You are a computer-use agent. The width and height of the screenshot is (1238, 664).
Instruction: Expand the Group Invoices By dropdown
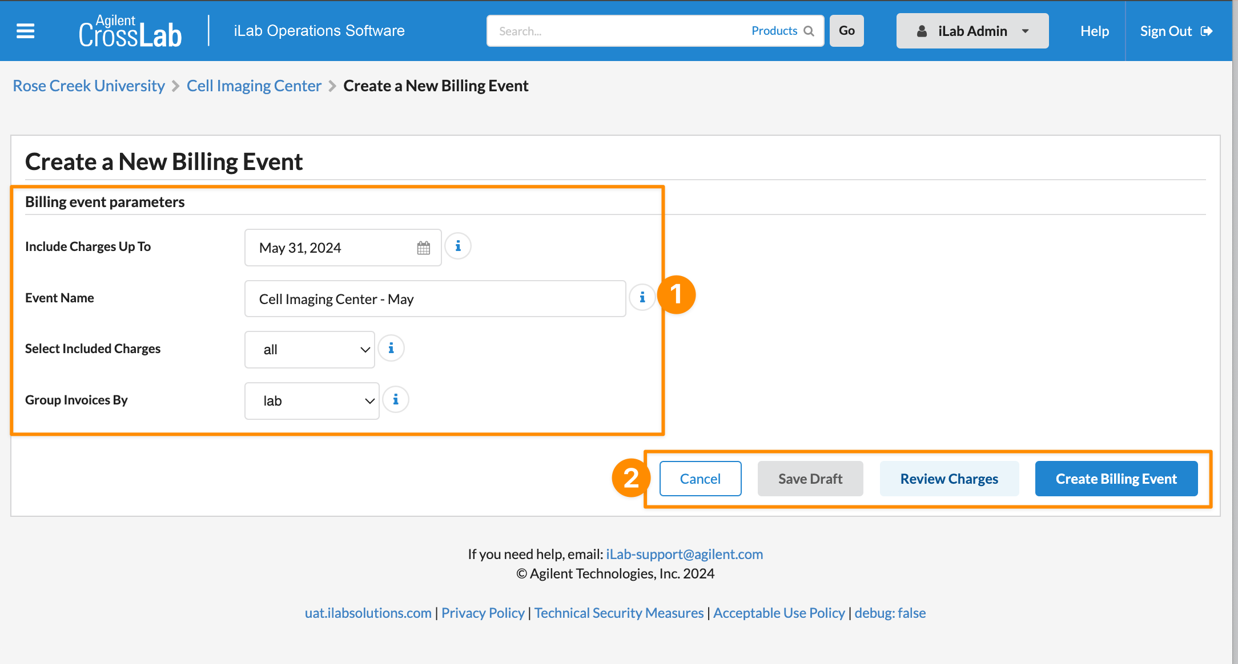coord(312,401)
